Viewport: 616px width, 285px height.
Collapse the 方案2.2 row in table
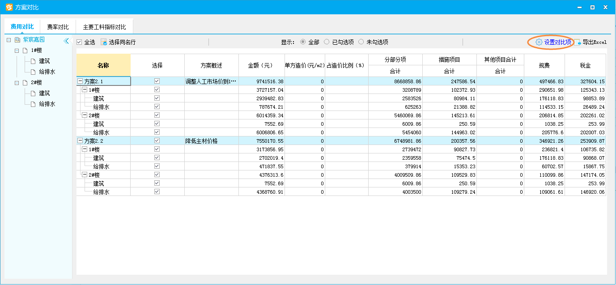80,141
